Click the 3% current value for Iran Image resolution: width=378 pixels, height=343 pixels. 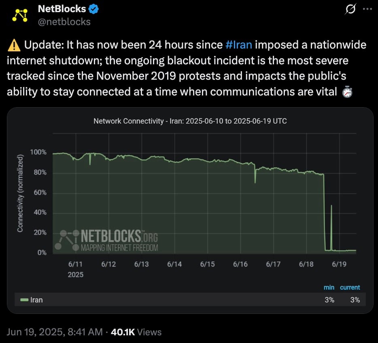(x=355, y=300)
